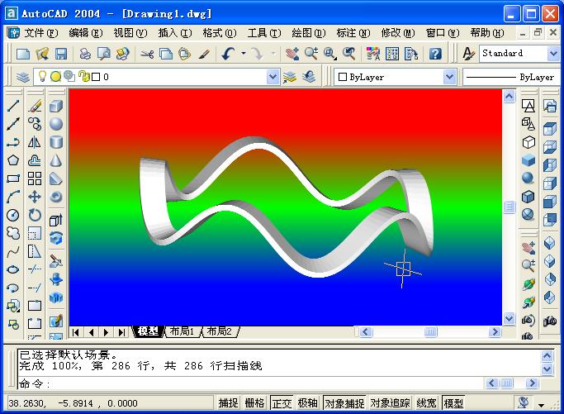The width and height of the screenshot is (564, 414).
Task: Click the Match Properties brush icon
Action: (x=204, y=54)
